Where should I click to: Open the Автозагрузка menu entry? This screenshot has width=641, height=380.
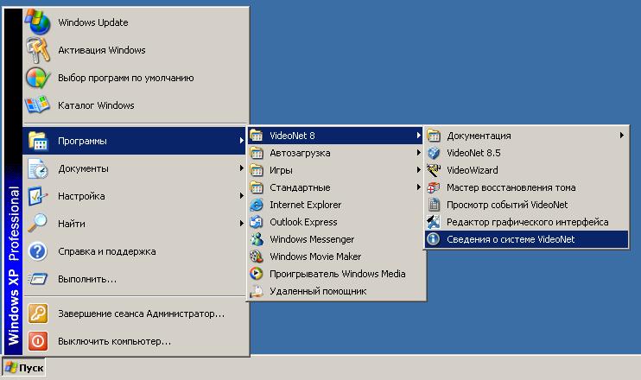coord(336,153)
